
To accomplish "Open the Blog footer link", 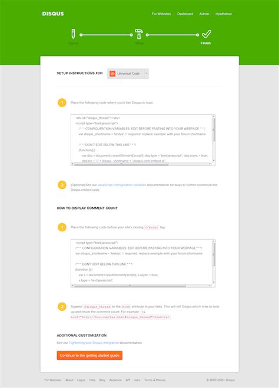I will [102, 380].
